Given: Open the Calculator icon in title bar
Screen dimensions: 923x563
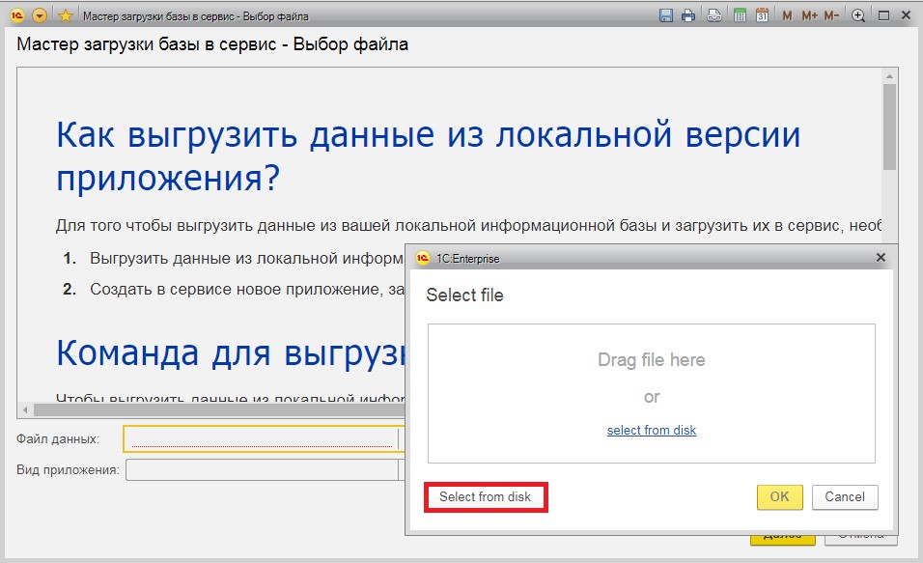Looking at the screenshot, I should 740,15.
